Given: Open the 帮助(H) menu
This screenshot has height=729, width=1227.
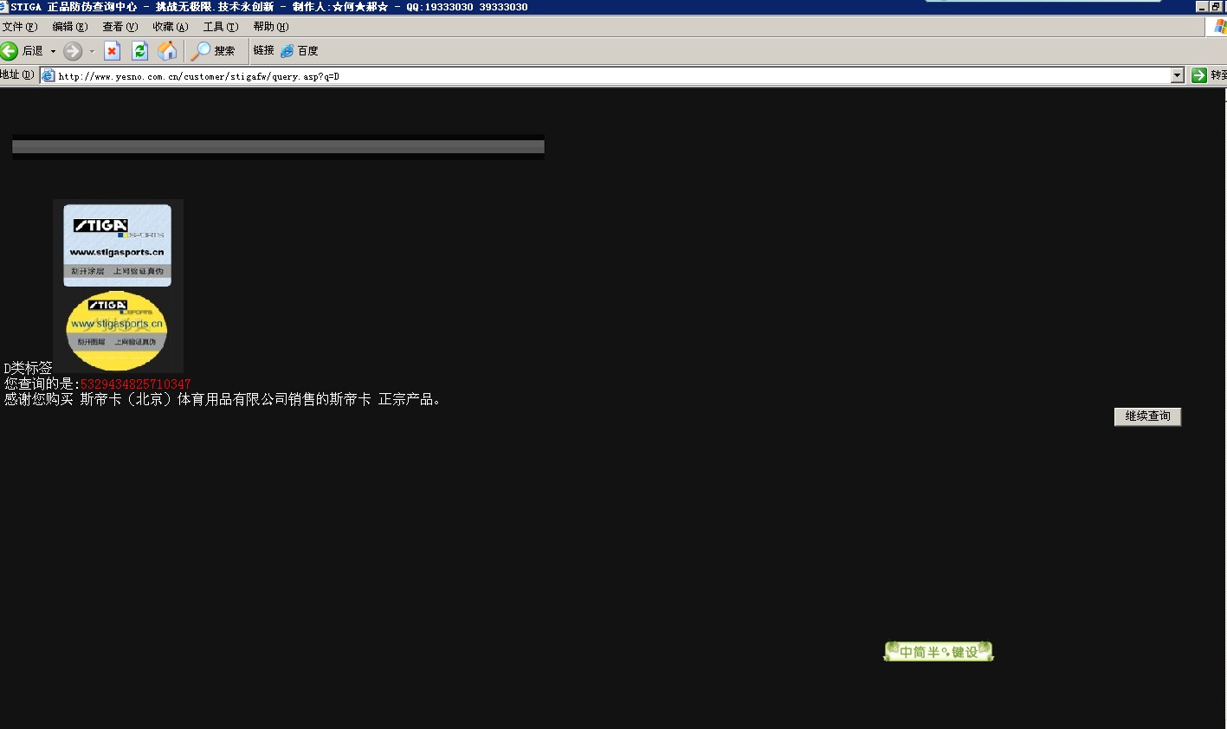Looking at the screenshot, I should point(271,27).
